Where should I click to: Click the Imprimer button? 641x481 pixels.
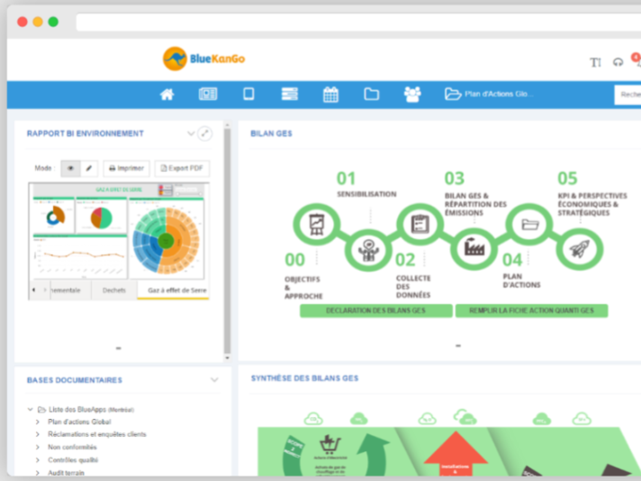coord(126,168)
